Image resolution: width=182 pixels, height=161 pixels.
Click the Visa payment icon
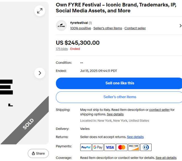(x=110, y=147)
